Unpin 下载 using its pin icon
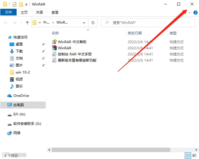Image resolution: width=199 pixels, height=159 pixels. point(43,51)
